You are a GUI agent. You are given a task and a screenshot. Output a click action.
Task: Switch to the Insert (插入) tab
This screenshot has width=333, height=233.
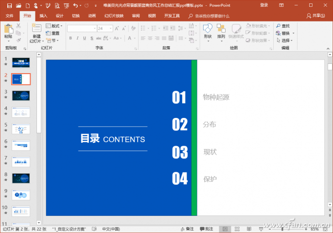pyautogui.click(x=43, y=16)
